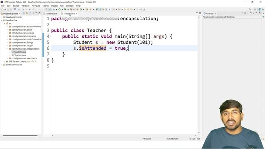The height and width of the screenshot is (149, 265).
Task: Collapse the JavaPractice project
Action: tap(2, 20)
